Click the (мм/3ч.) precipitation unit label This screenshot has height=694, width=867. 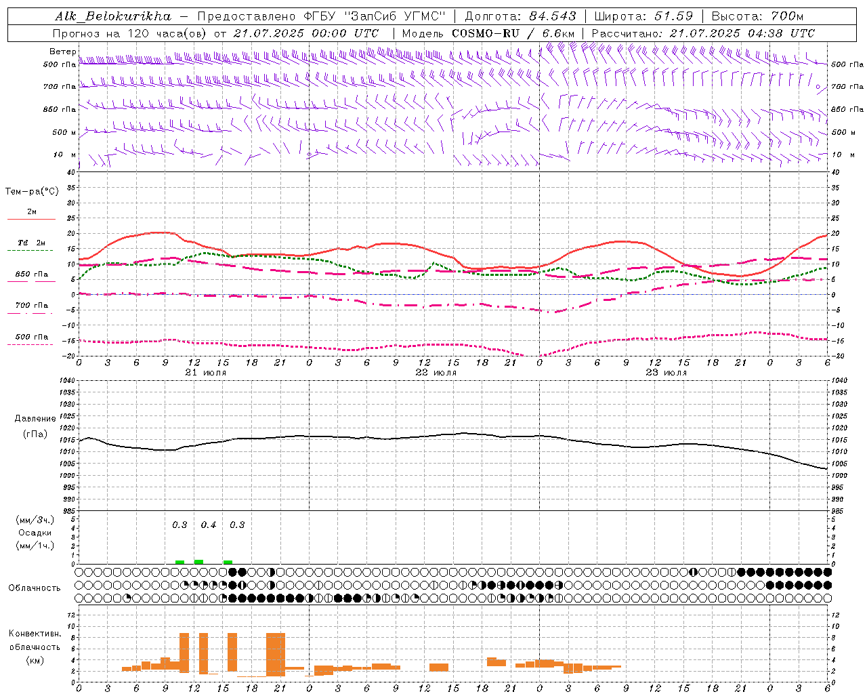(x=35, y=520)
